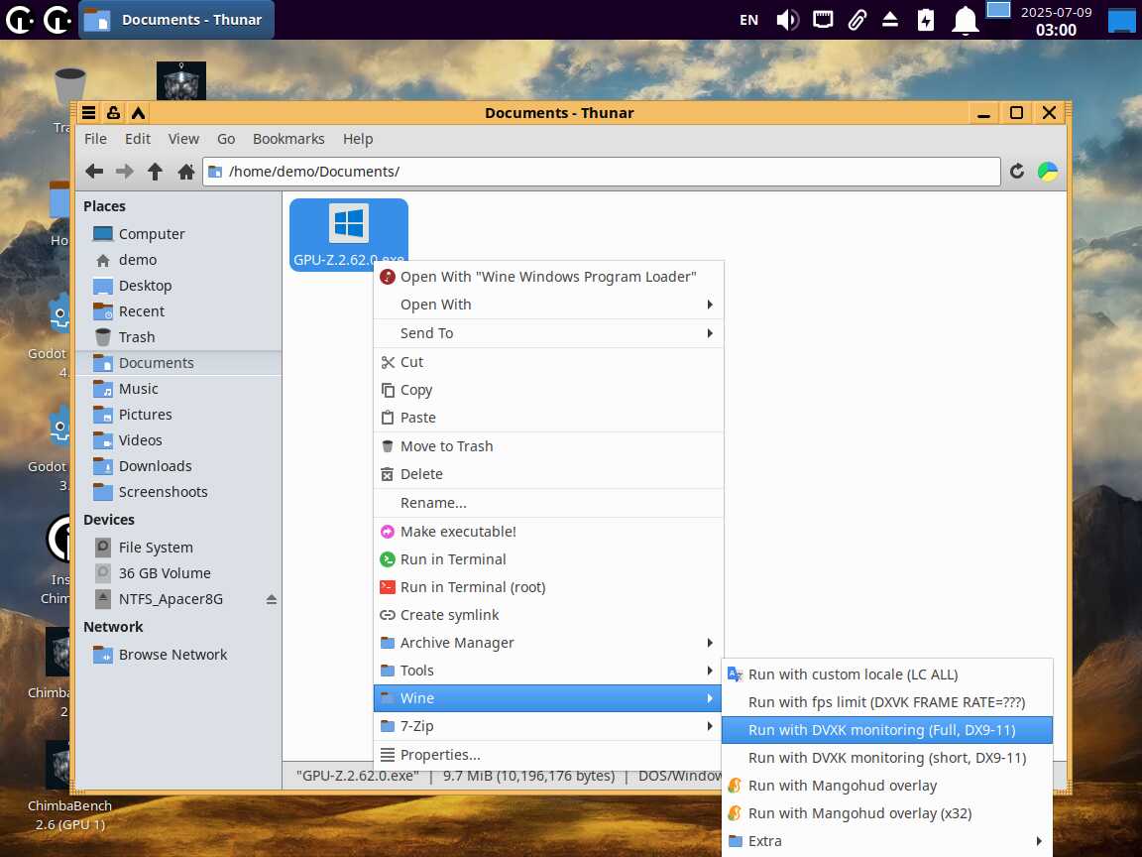This screenshot has height=857, width=1142.
Task: Click the EN keyboard layout indicator
Action: [748, 20]
